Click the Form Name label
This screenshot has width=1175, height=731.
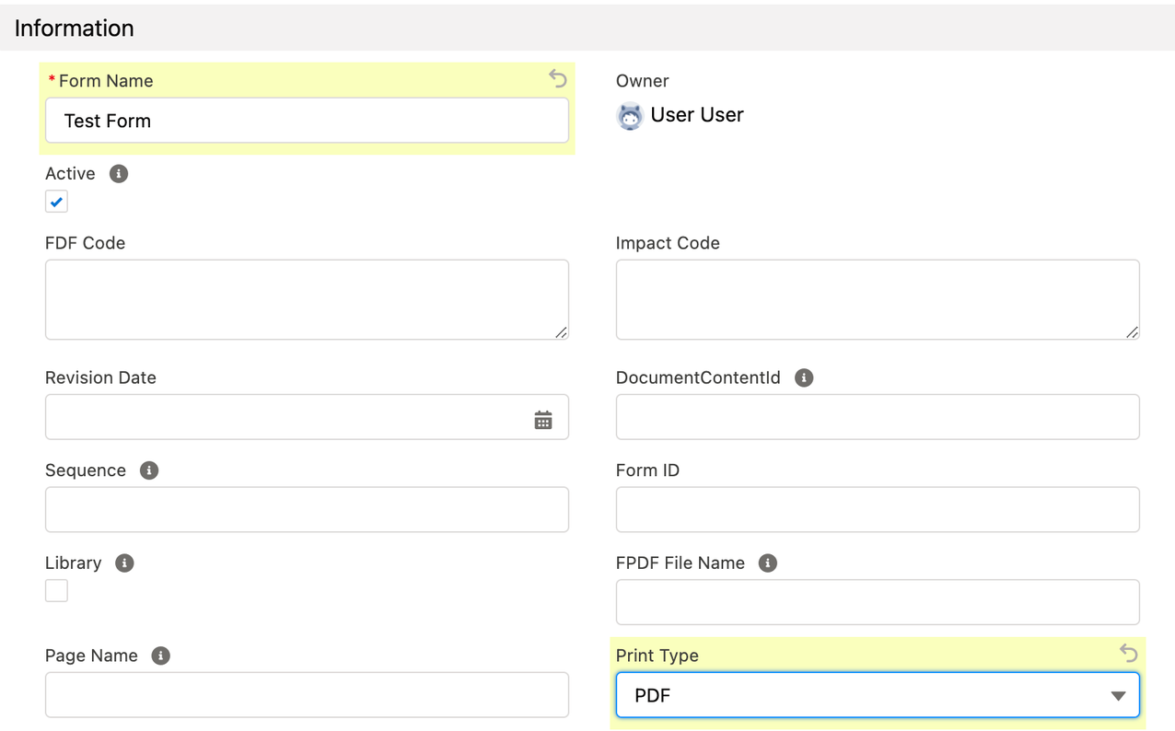coord(106,81)
